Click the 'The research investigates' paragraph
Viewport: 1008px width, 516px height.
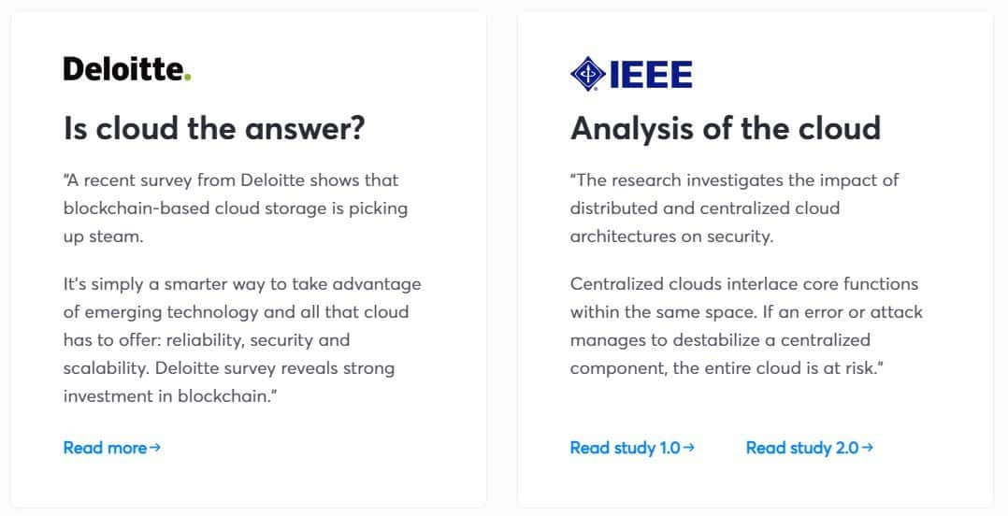tap(734, 208)
